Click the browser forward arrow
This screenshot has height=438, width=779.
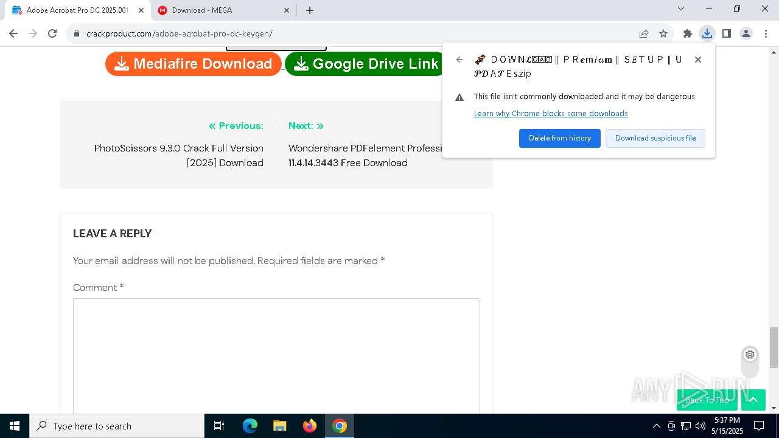coord(33,33)
